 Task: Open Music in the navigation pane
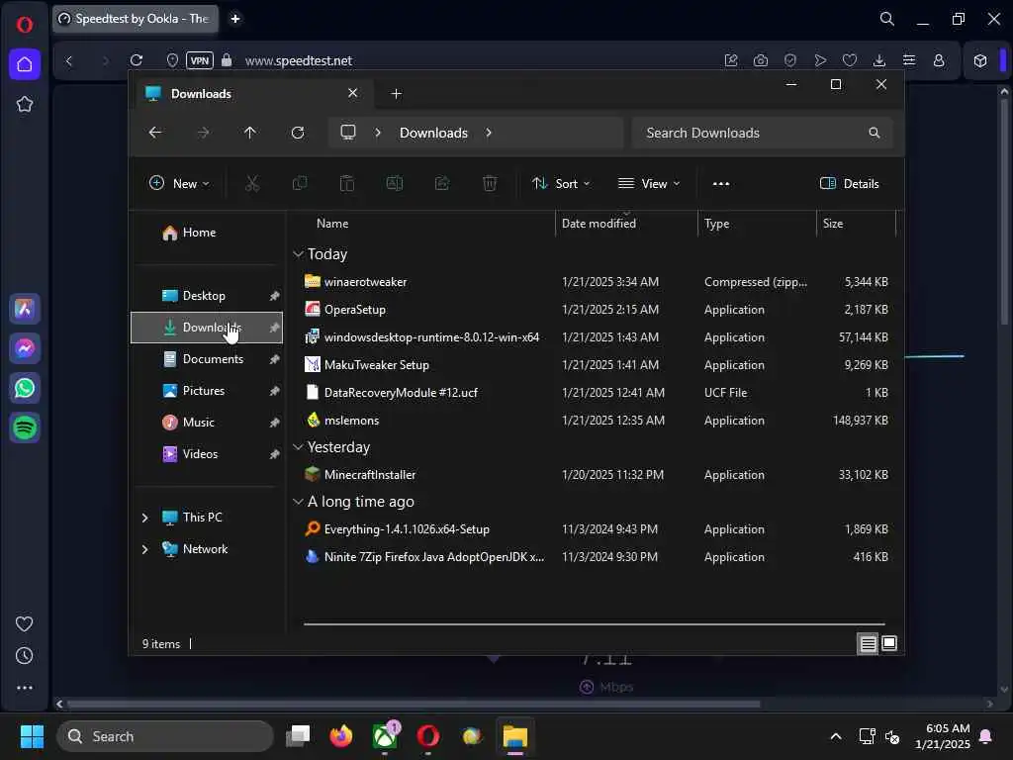tap(208, 423)
